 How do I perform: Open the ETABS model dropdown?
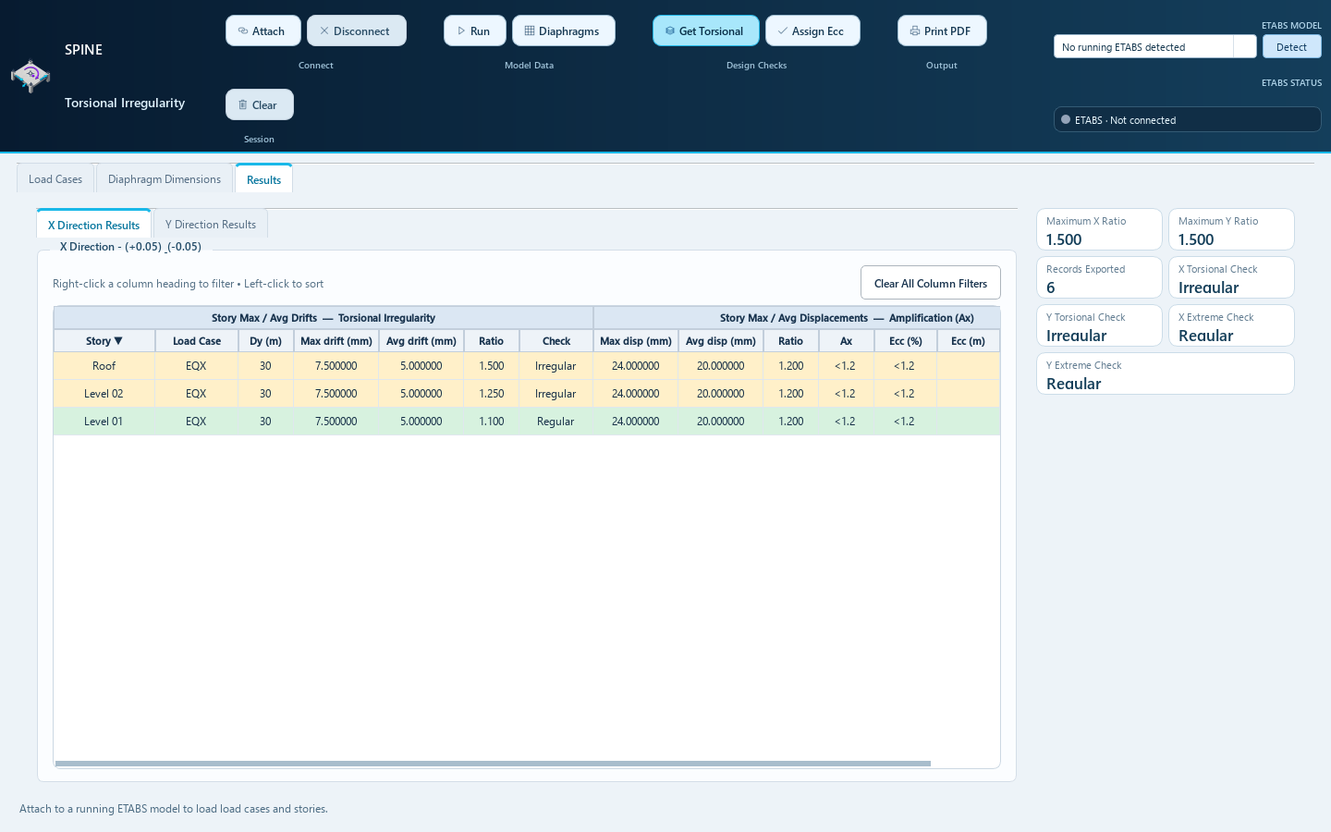coord(1244,46)
